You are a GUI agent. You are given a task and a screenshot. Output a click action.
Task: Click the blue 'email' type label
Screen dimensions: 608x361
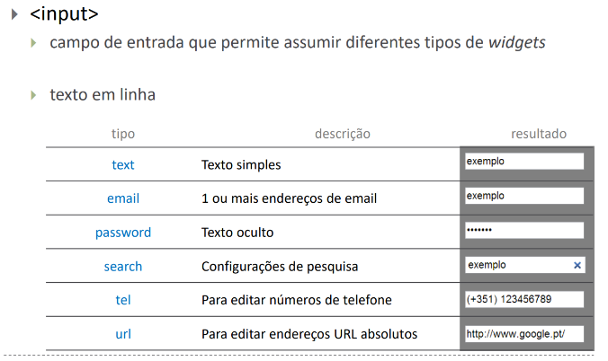coord(123,198)
